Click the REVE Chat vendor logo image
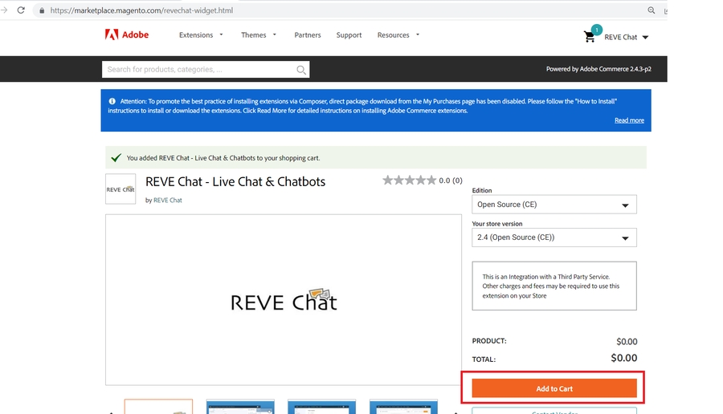 [120, 189]
